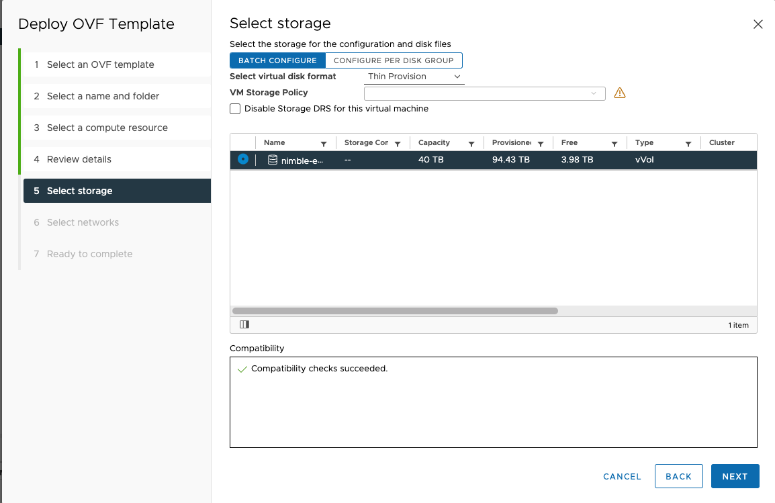Click the Back button

[x=678, y=476]
